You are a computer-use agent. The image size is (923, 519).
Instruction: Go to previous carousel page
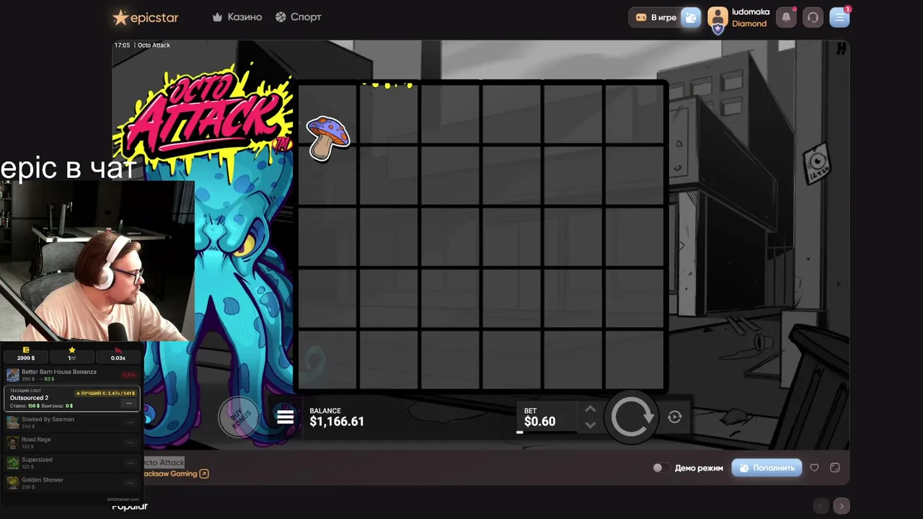(x=821, y=506)
